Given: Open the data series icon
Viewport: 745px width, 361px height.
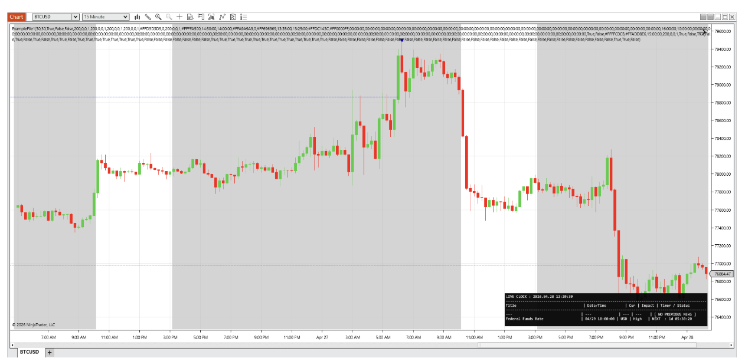Looking at the screenshot, I should pyautogui.click(x=211, y=17).
